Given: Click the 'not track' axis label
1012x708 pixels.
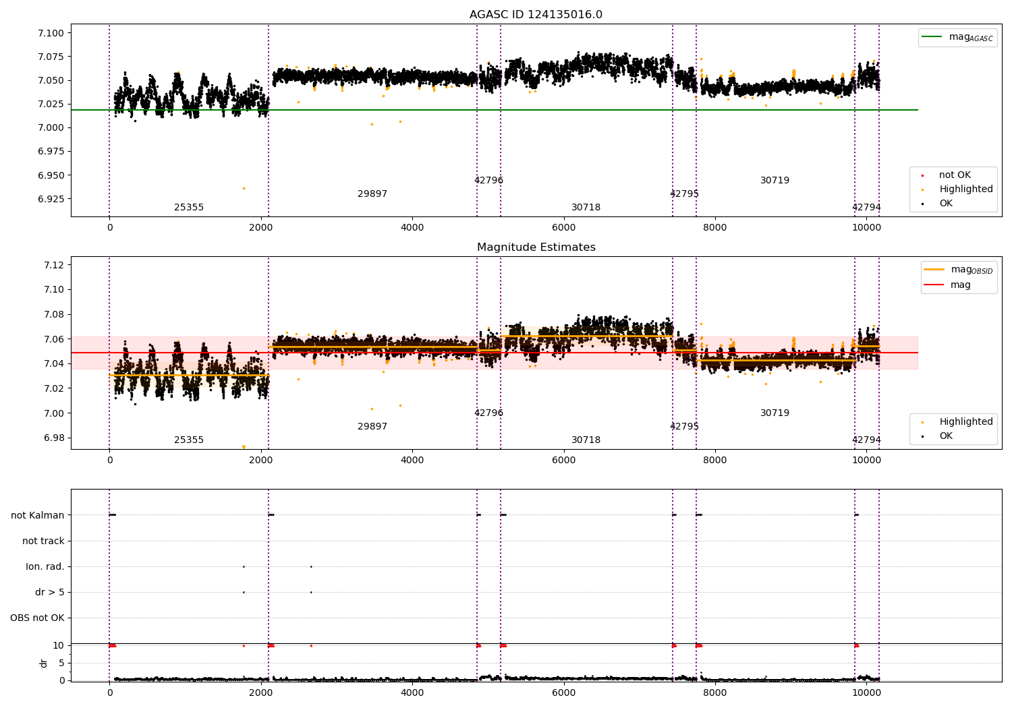Looking at the screenshot, I should tap(43, 541).
